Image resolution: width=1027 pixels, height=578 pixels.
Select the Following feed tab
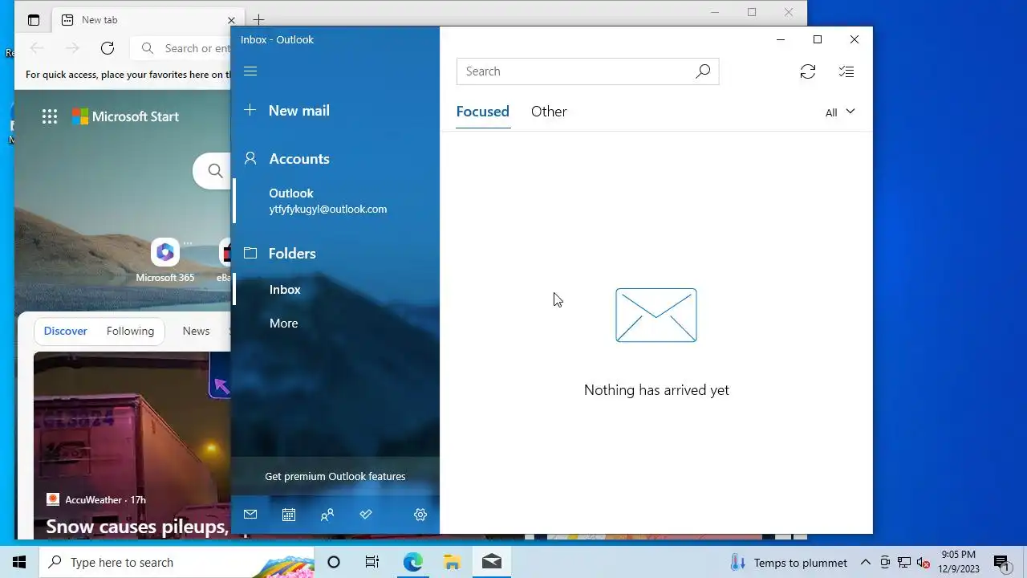point(130,331)
